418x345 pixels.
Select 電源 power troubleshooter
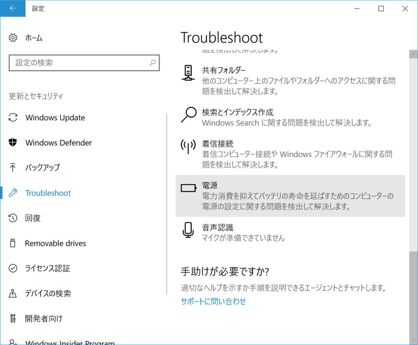click(x=290, y=196)
